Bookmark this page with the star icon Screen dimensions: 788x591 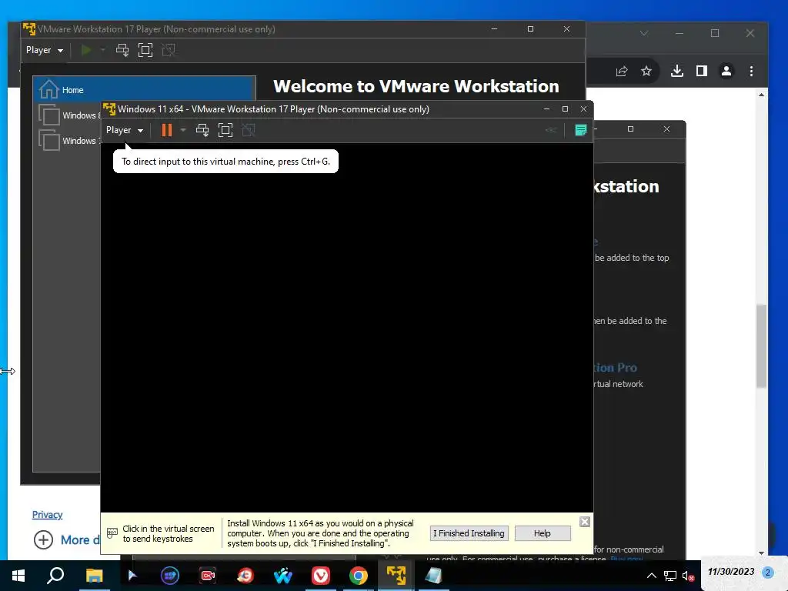point(646,71)
